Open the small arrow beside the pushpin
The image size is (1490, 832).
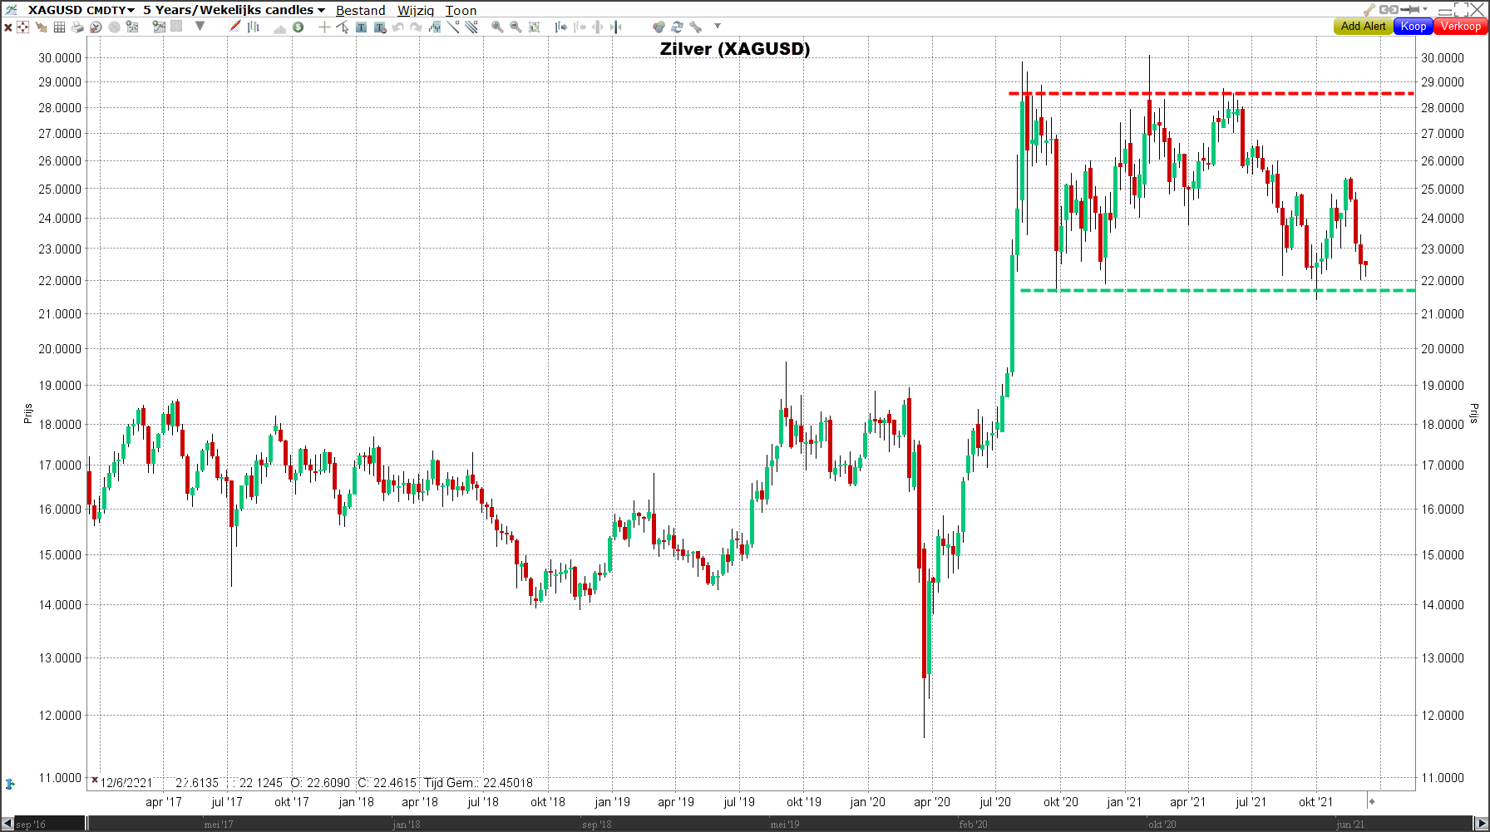pyautogui.click(x=1425, y=10)
